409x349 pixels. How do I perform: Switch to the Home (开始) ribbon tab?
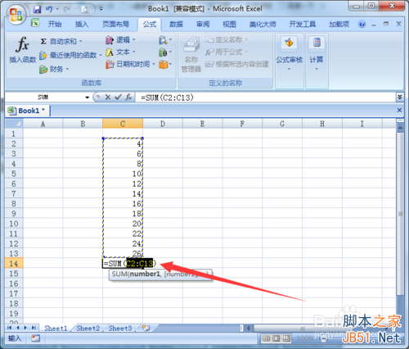click(x=55, y=24)
